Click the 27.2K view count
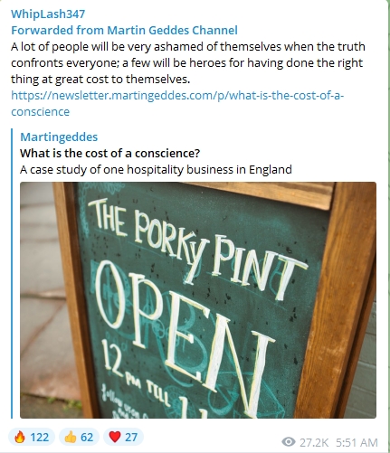Screen dimensions: 390x453 point(314,442)
